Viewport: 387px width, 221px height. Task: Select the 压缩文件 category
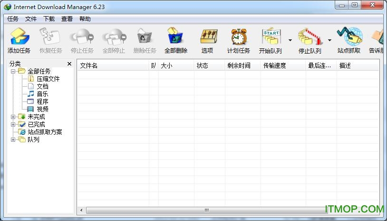48,79
